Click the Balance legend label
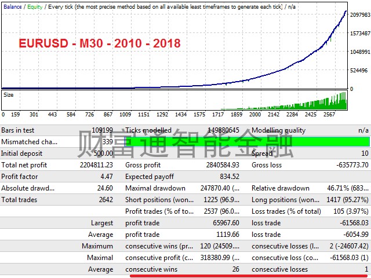Screen dimensions: 371x278 pyautogui.click(x=13, y=6)
